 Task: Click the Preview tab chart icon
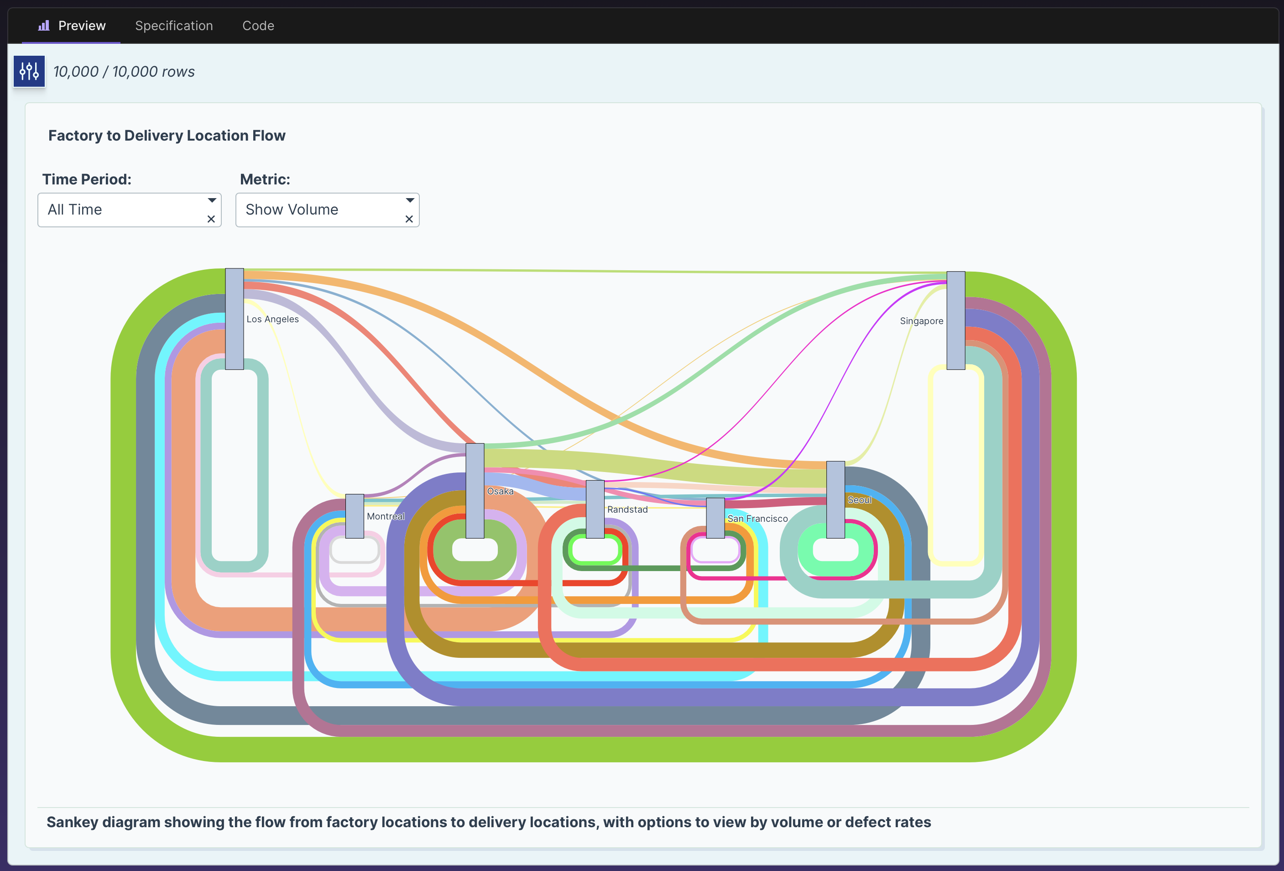(x=44, y=26)
